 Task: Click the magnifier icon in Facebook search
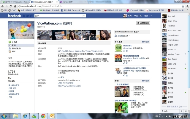(84, 16)
